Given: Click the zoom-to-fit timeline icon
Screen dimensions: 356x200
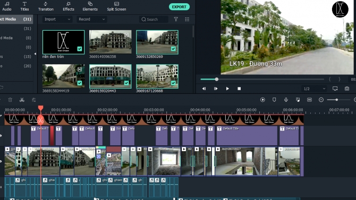Looking at the screenshot, I should (309, 100).
